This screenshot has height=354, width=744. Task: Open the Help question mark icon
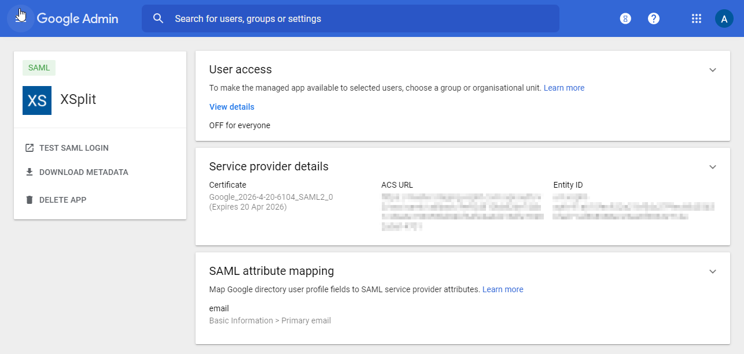pos(654,18)
